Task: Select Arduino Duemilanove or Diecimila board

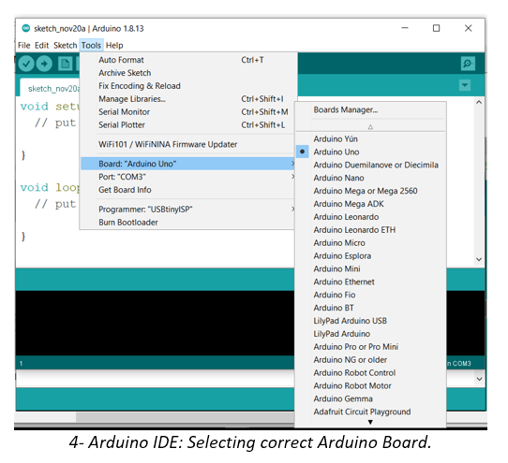Action: click(x=370, y=165)
